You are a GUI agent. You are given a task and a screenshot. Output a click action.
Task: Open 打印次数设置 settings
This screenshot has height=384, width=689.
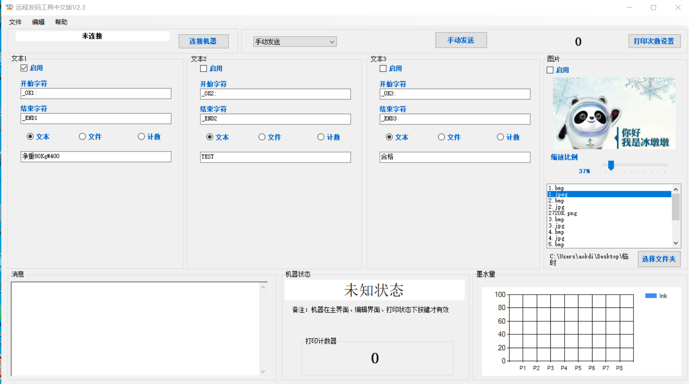654,41
